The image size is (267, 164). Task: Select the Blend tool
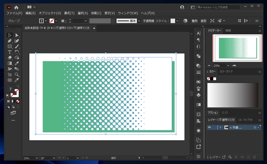(x=17, y=69)
